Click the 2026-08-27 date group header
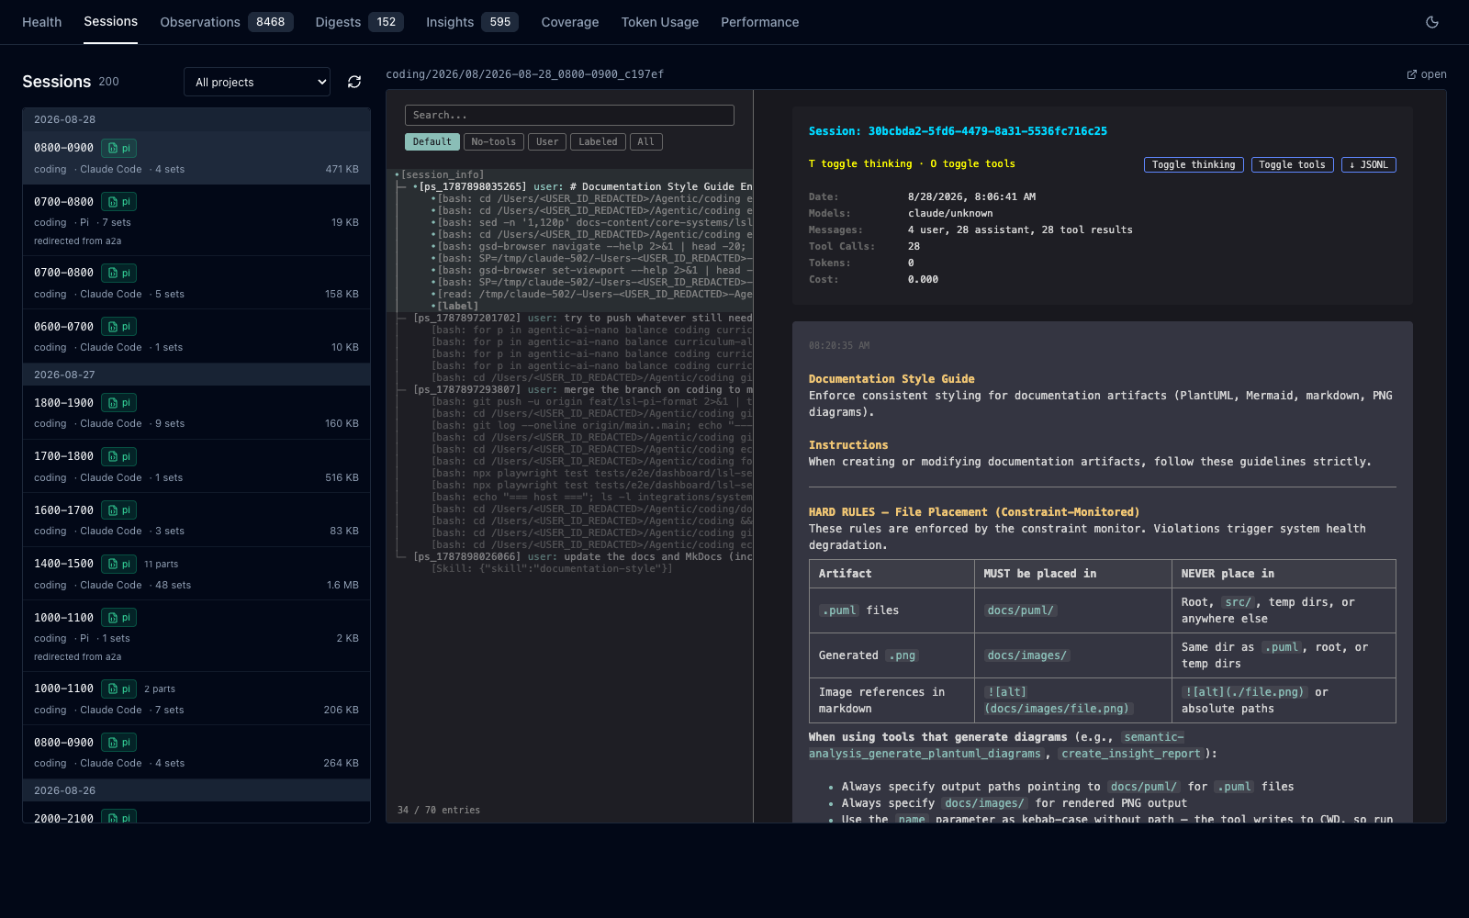The image size is (1469, 918). pyautogui.click(x=196, y=375)
